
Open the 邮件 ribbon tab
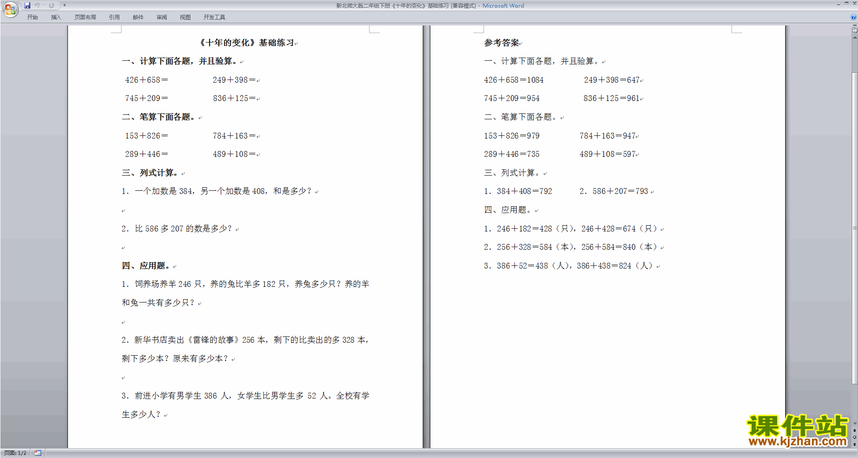point(138,17)
